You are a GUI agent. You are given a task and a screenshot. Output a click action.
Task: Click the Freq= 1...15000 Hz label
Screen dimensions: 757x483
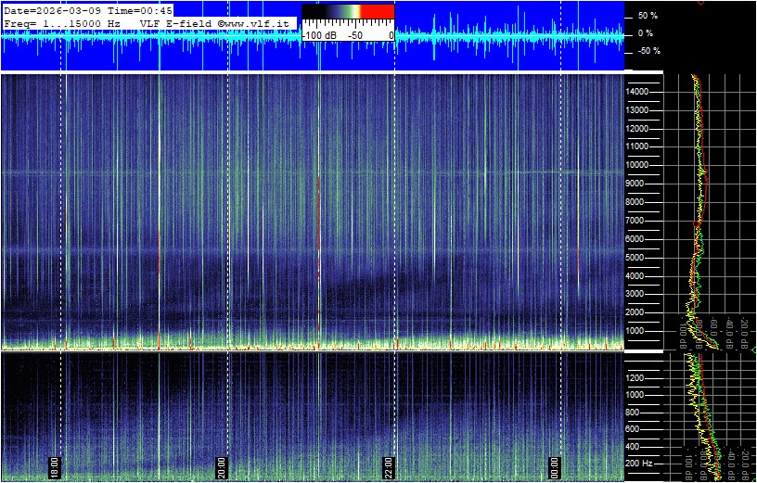(x=62, y=22)
